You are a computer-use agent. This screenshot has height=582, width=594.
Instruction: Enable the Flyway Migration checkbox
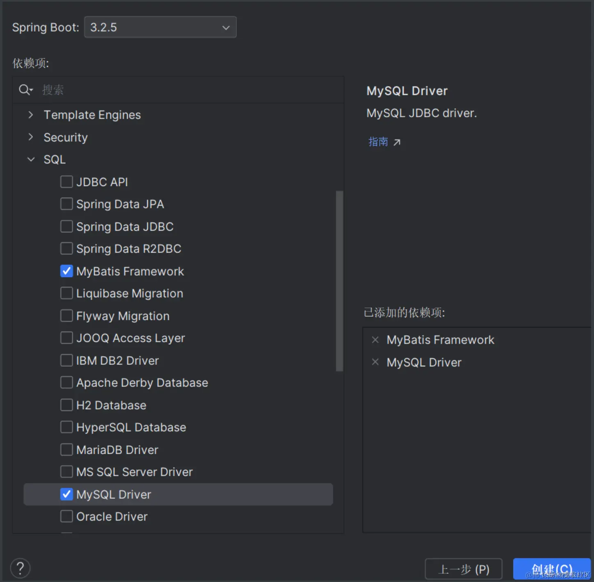point(67,316)
